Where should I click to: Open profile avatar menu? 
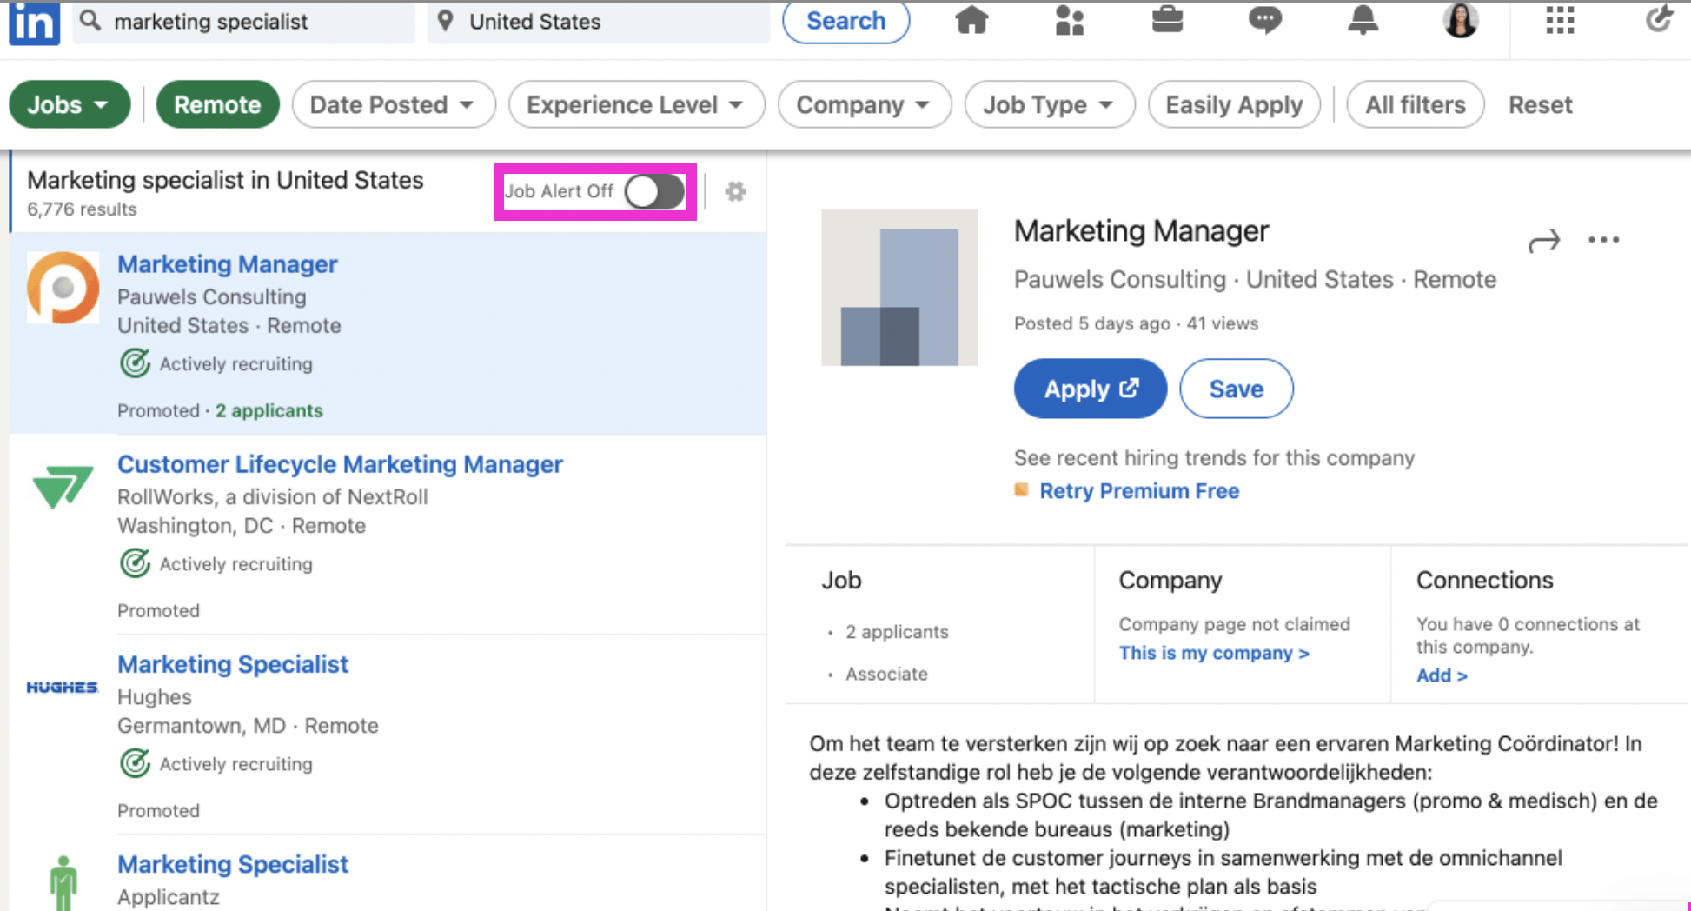pyautogui.click(x=1461, y=20)
